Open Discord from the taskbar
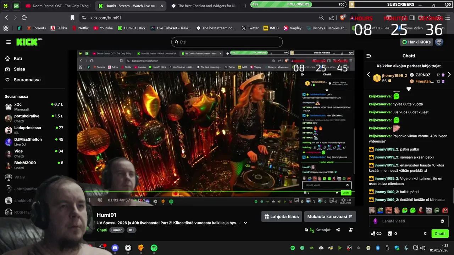The height and width of the screenshot is (255, 454). point(115,248)
